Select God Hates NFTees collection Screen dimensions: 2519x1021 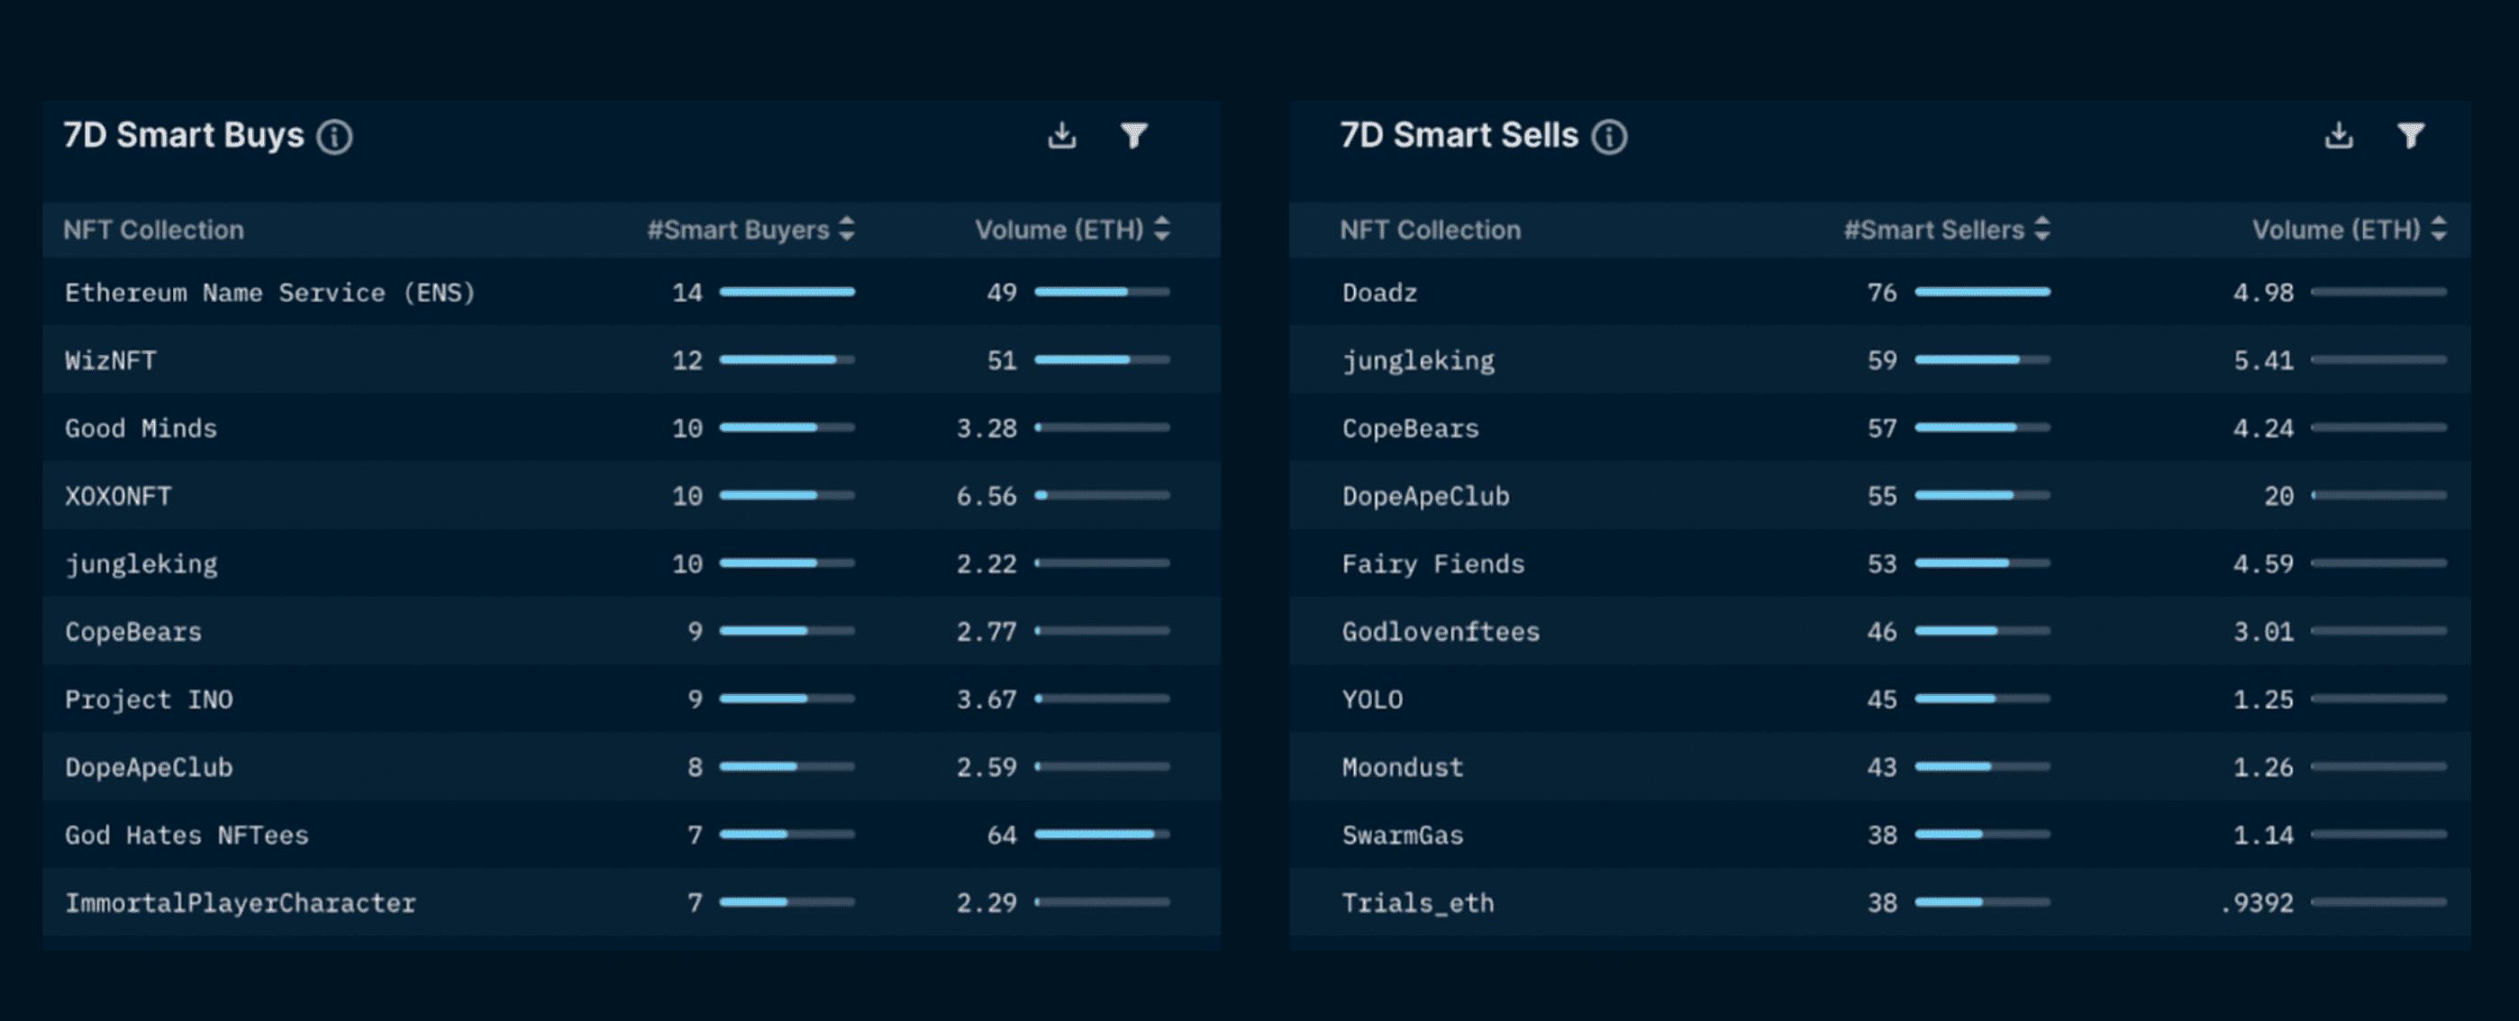coord(186,836)
